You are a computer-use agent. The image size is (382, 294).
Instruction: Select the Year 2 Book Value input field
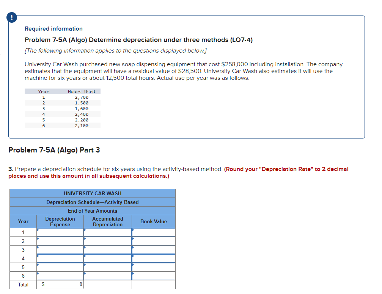coord(154,241)
